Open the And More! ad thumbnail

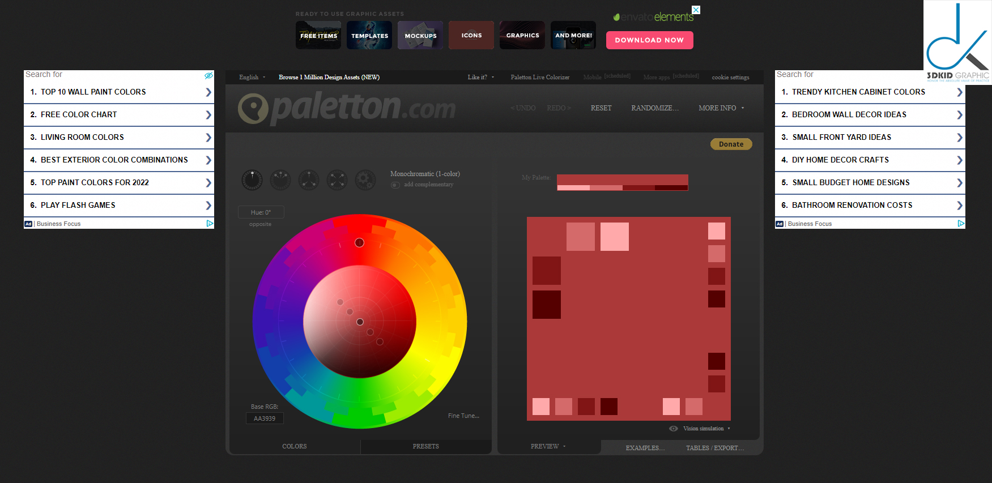[x=573, y=35]
